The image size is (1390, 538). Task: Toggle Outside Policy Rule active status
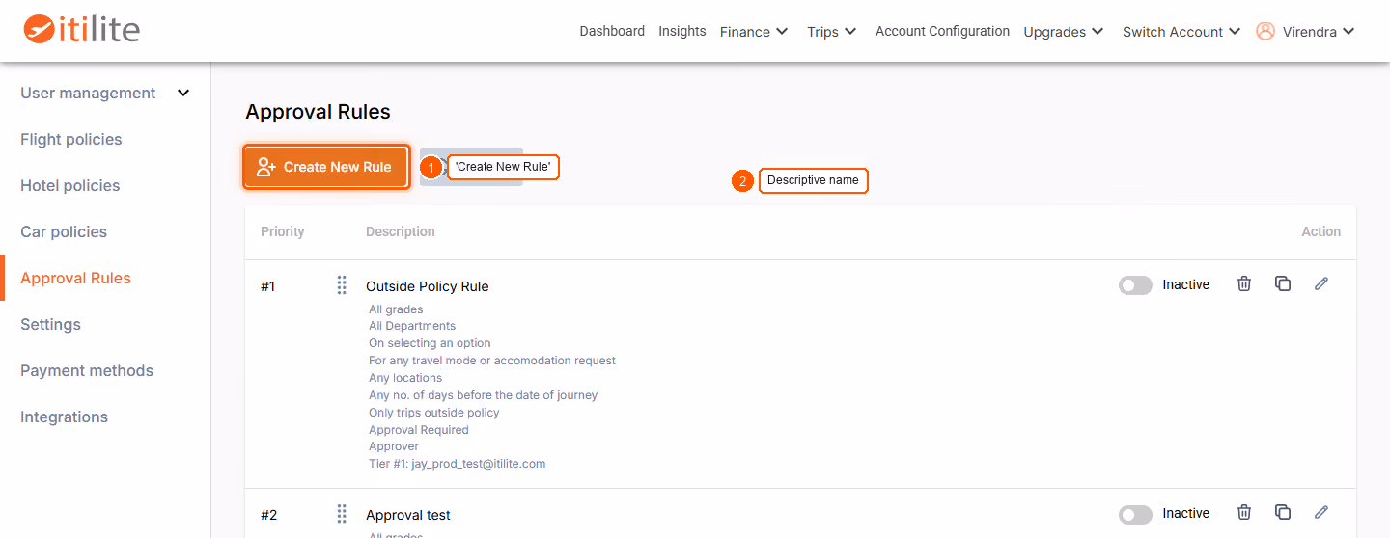pos(1135,285)
